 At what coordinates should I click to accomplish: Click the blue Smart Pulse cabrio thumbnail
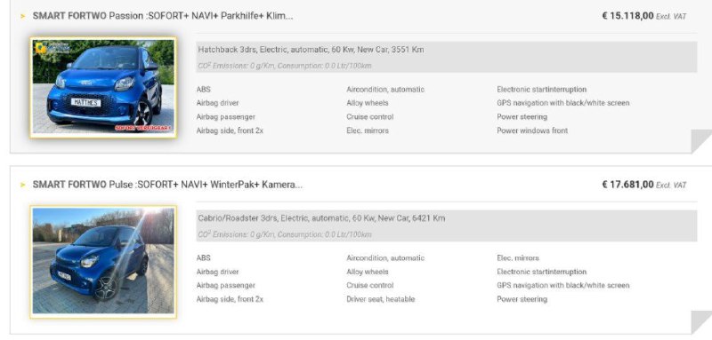point(103,261)
